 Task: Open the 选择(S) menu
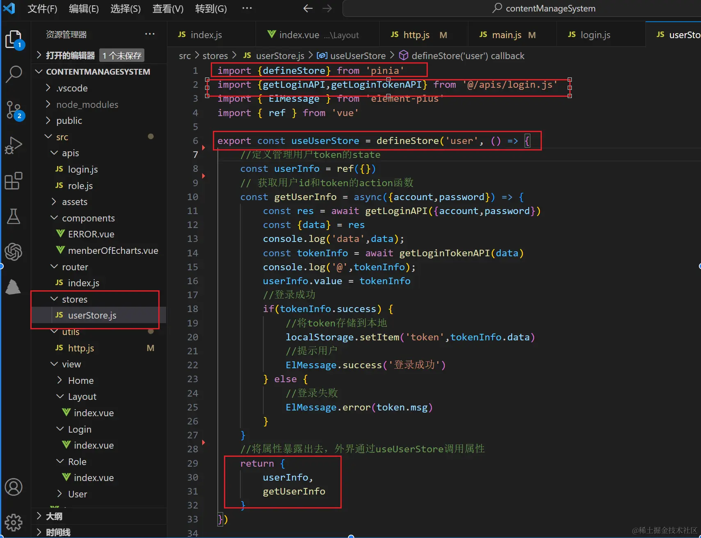point(126,9)
